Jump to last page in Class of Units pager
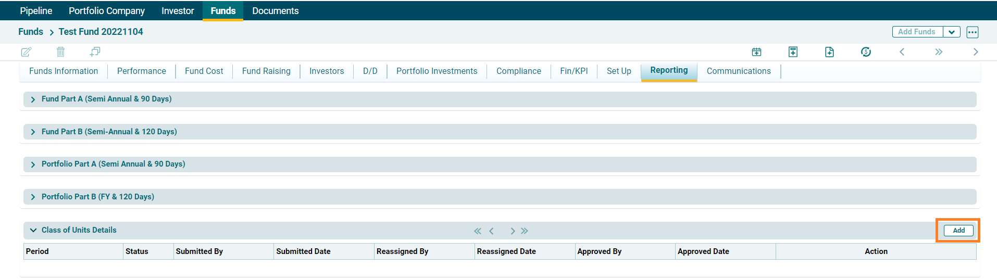The image size is (997, 279). point(525,231)
